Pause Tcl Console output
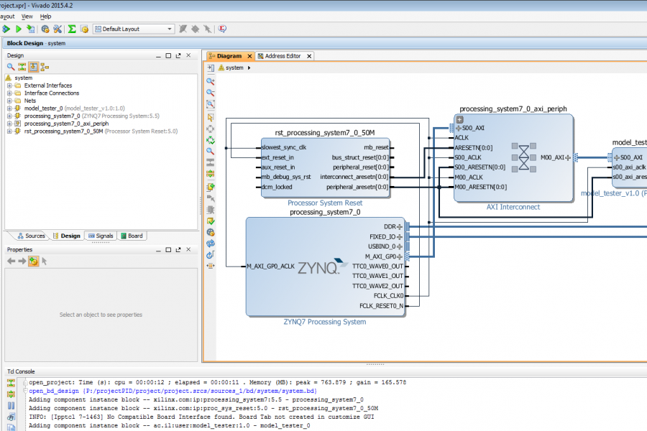This screenshot has height=431, width=647. point(11,406)
